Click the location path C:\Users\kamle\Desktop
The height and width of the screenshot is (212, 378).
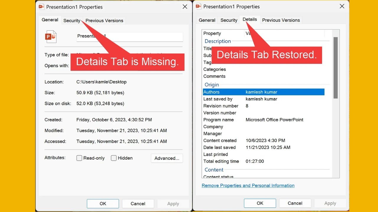101,82
